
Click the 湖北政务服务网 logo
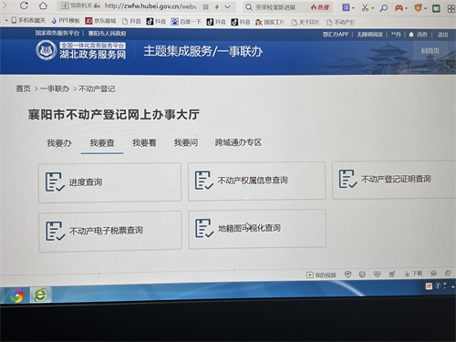[81, 50]
